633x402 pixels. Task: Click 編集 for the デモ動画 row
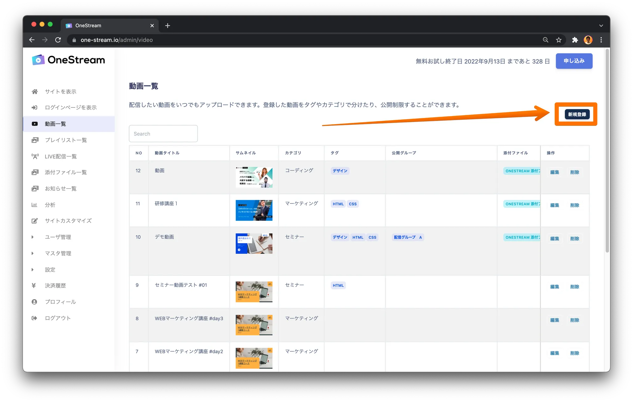554,239
